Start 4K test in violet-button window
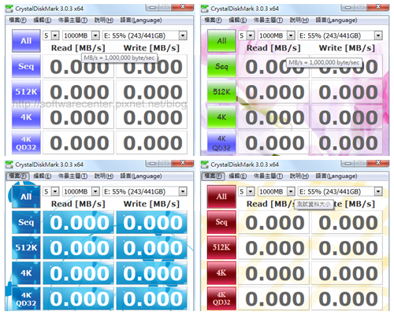 pos(26,117)
